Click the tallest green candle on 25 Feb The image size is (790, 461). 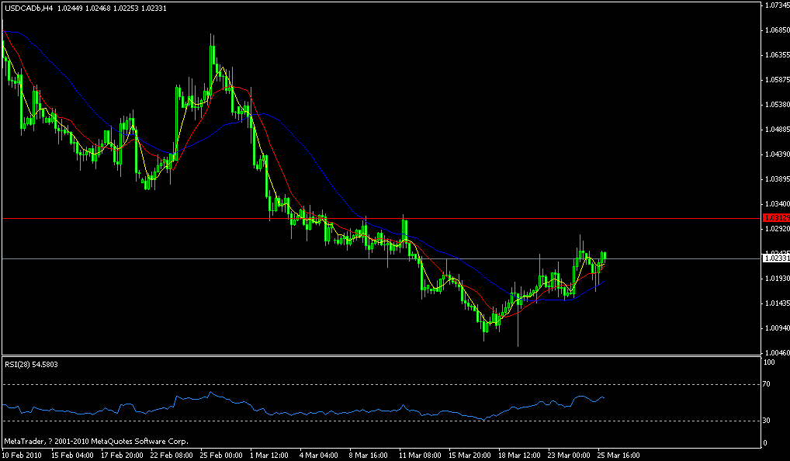(x=212, y=62)
